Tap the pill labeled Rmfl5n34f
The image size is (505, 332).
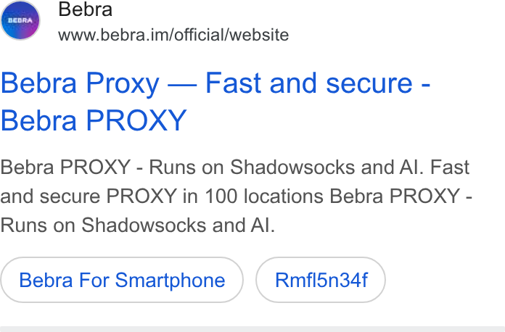point(321,280)
